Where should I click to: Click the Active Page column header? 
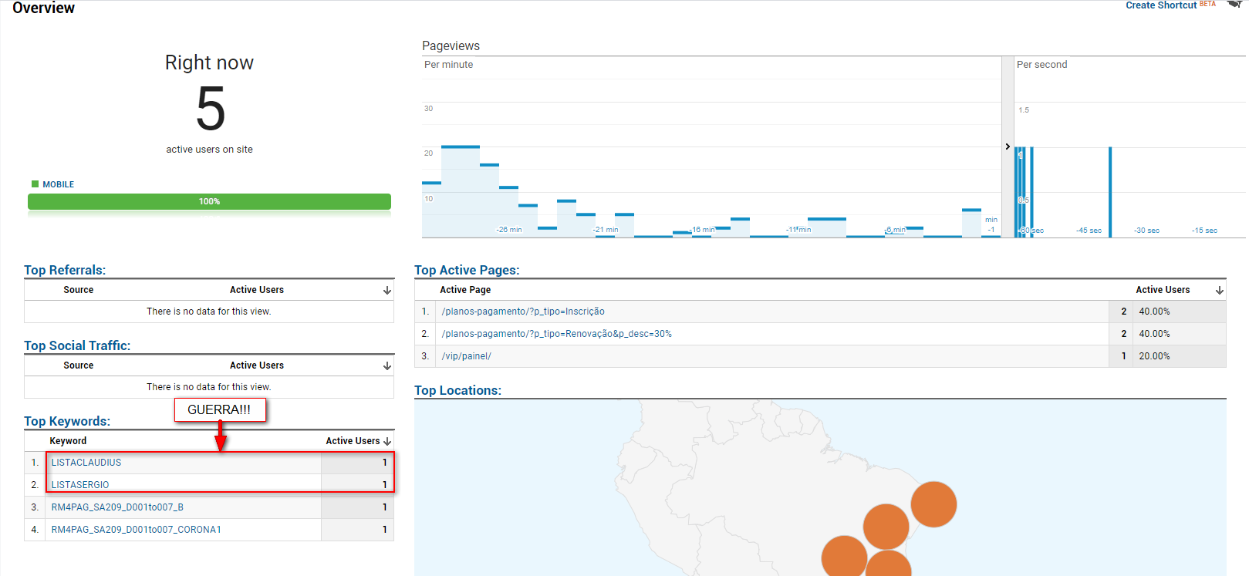465,290
